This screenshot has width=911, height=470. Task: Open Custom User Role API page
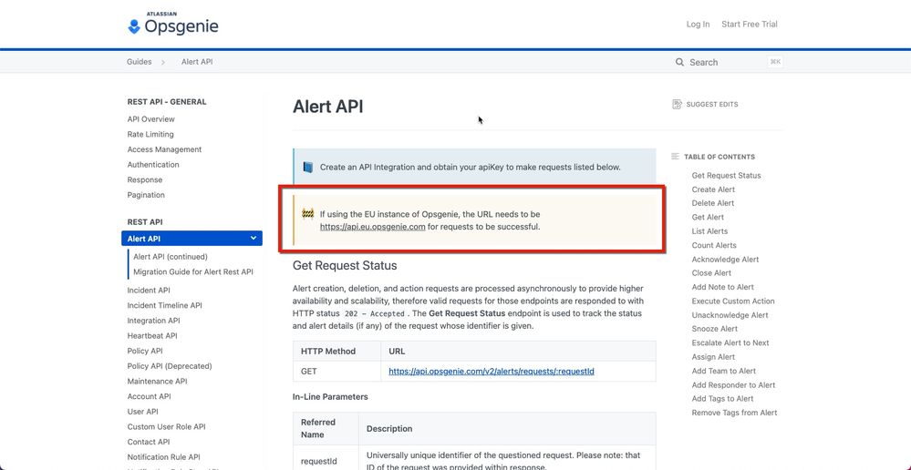point(166,426)
